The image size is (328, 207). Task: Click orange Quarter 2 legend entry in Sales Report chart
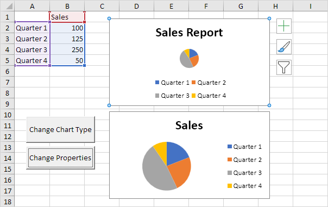tap(209, 83)
